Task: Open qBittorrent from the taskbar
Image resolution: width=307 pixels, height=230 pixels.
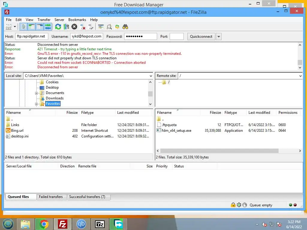Action: (81, 224)
